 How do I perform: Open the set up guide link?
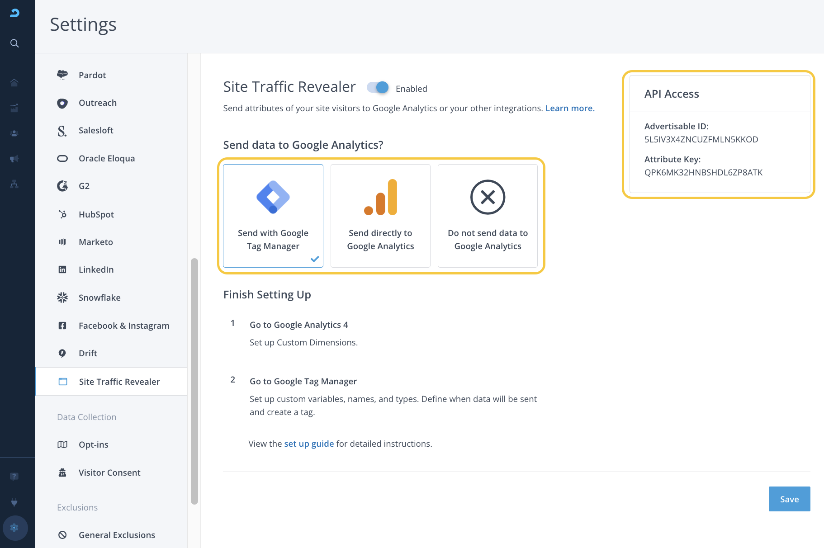tap(309, 444)
